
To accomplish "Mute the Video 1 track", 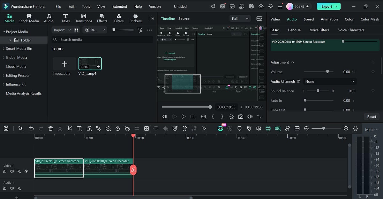I will (x=12, y=171).
